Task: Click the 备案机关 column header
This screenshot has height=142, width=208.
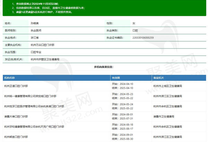Action: click(159, 78)
